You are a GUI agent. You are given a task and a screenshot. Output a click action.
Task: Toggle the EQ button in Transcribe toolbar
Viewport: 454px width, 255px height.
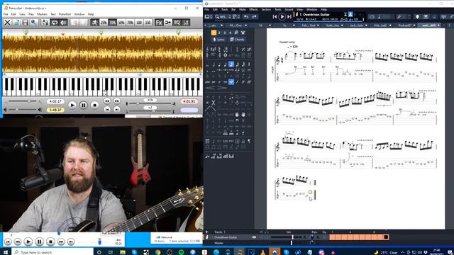[x=177, y=22]
